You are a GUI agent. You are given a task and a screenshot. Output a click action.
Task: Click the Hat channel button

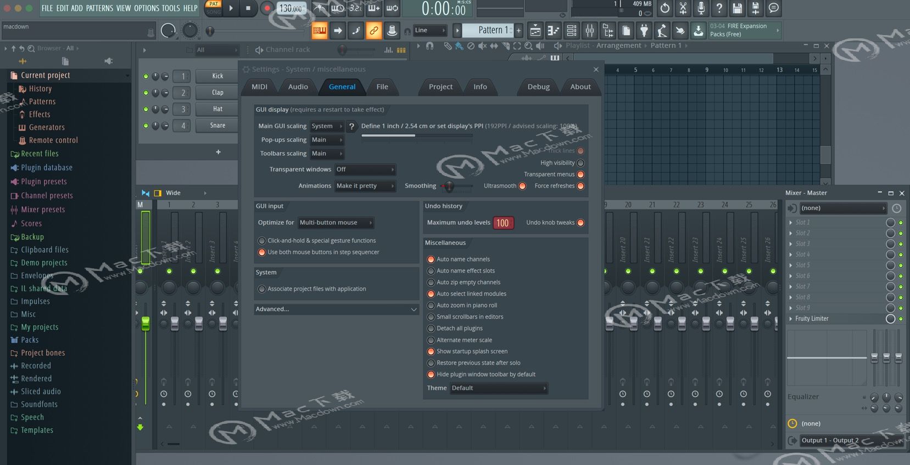tap(217, 109)
